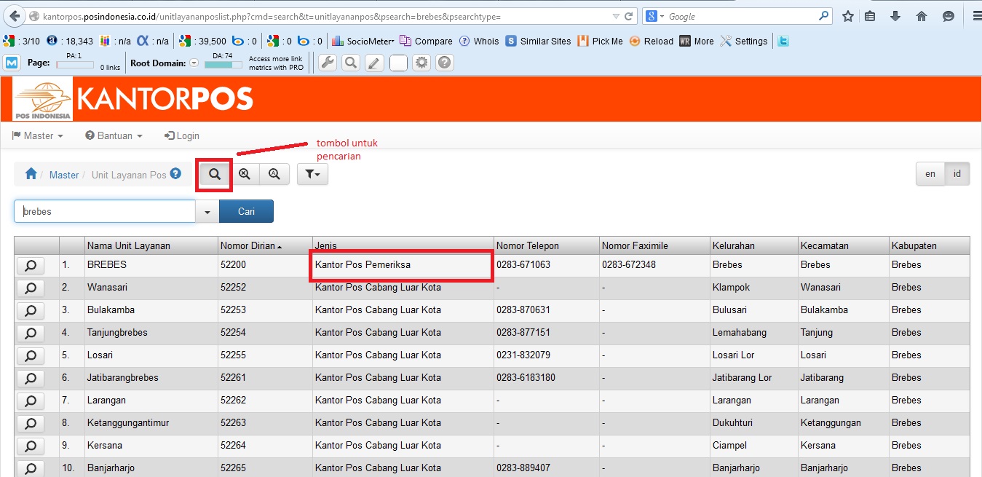The width and height of the screenshot is (982, 477).
Task: Open the WR More toolbar item
Action: (x=697, y=42)
